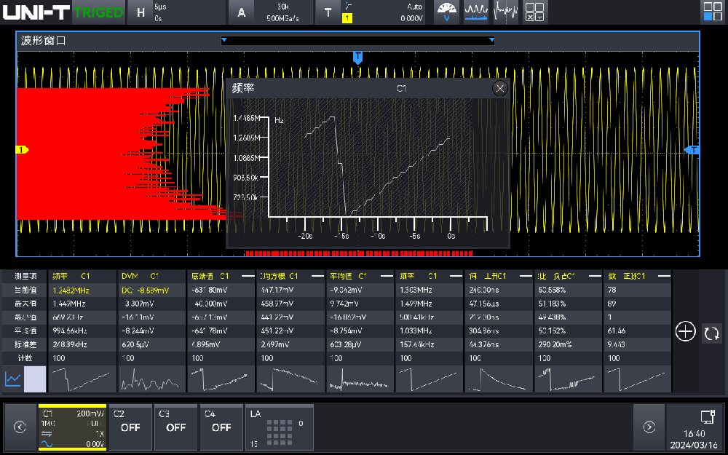The height and width of the screenshot is (455, 728).
Task: Turn on channel C2
Action: 130,427
